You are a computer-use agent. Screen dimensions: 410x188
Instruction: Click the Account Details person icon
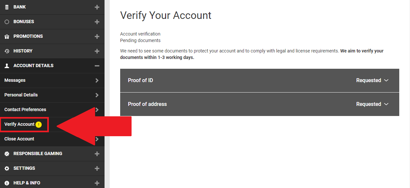coord(7,66)
